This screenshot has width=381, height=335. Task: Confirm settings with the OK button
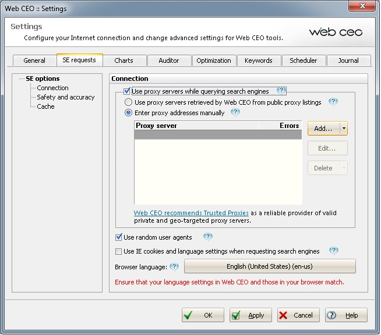tap(203, 315)
